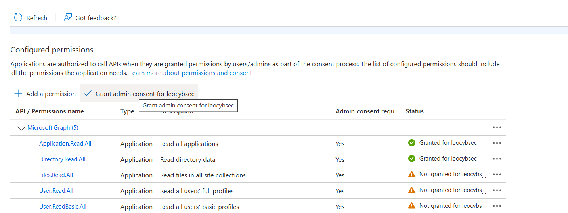The image size is (568, 213).
Task: Open ellipsis menu for Application.Read.All row
Action: coord(497,143)
